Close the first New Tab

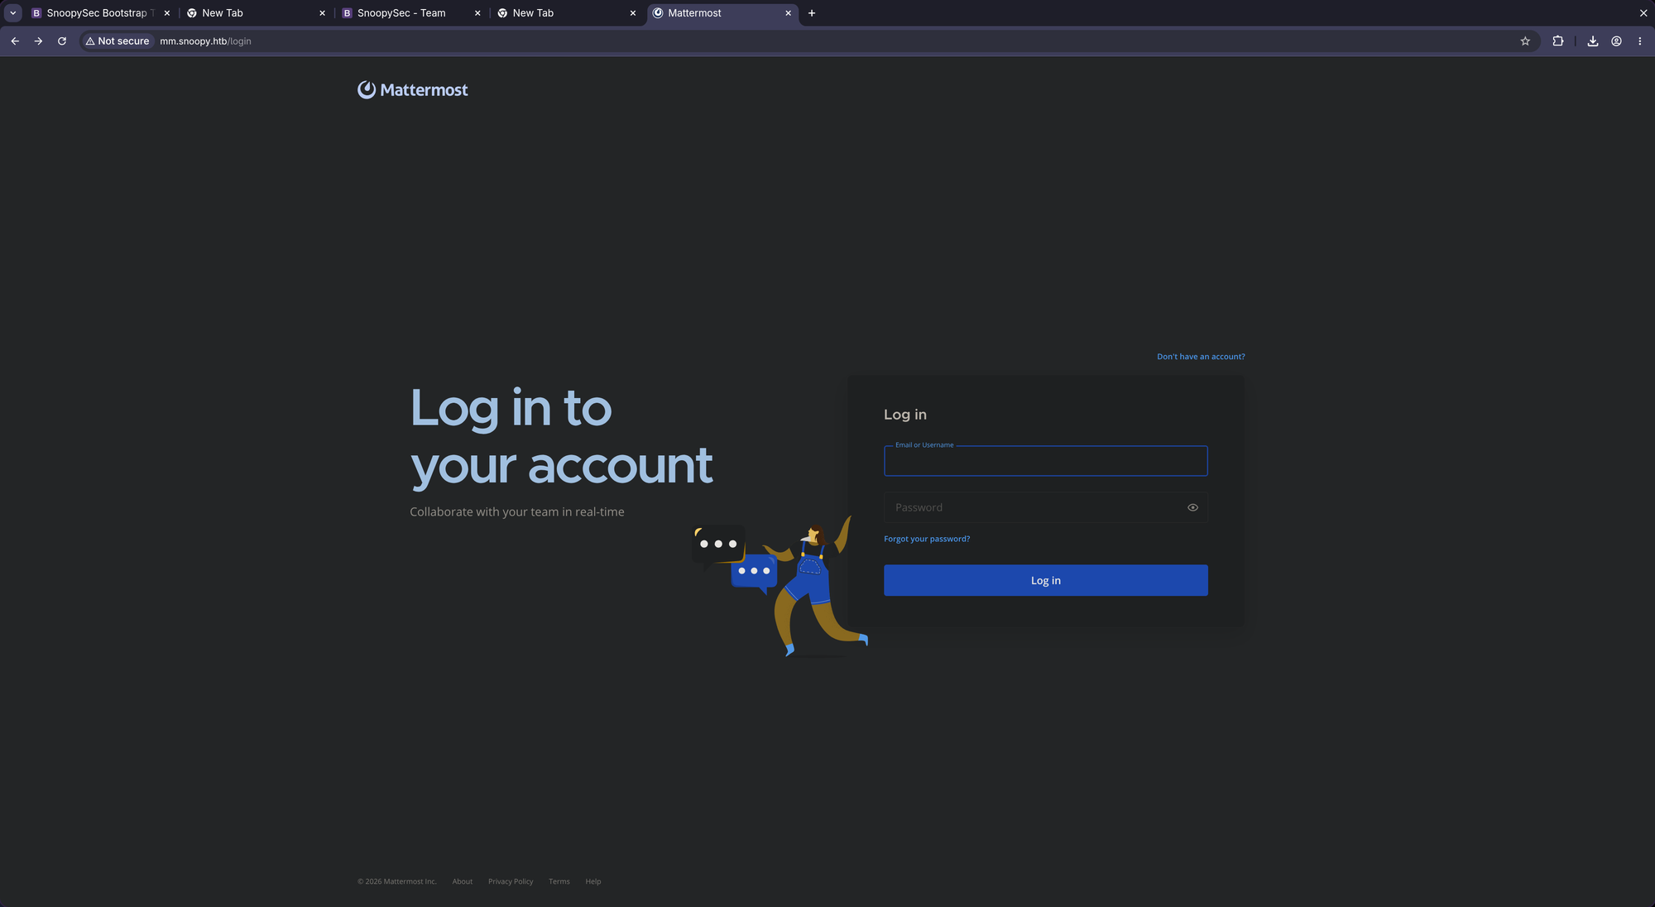[x=322, y=13]
